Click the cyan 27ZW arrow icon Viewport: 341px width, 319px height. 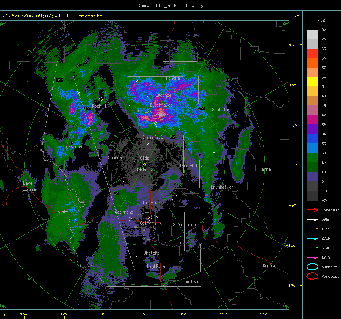pyautogui.click(x=312, y=239)
